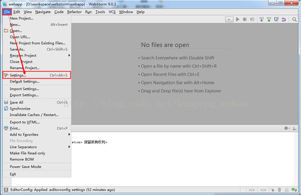
Task: Open the VCS menu
Action: [112, 12]
